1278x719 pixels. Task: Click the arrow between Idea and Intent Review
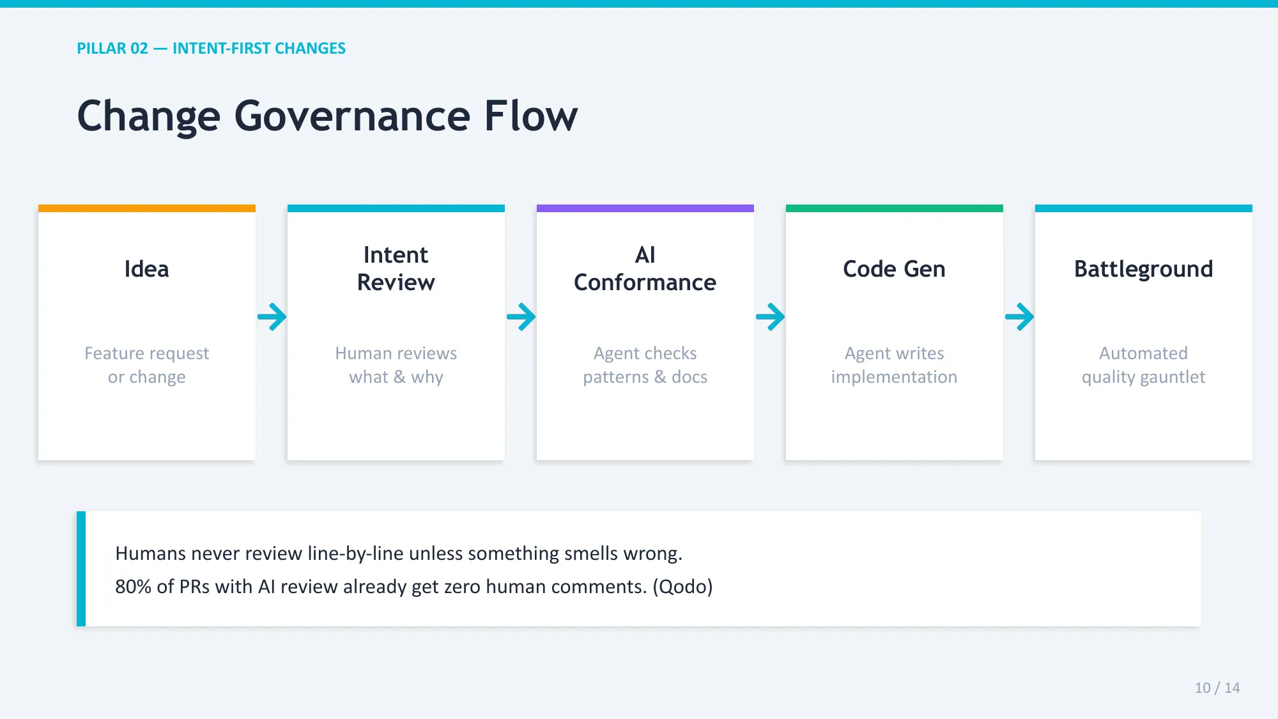coord(272,316)
